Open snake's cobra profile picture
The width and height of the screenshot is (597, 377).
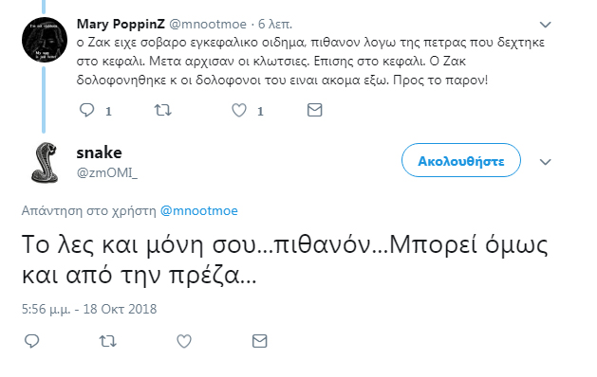45,163
